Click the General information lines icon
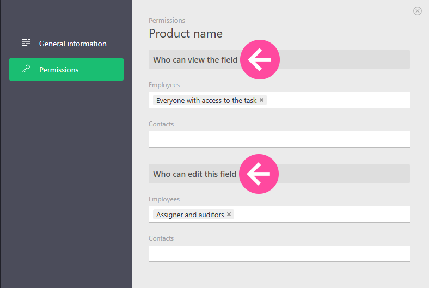 26,43
